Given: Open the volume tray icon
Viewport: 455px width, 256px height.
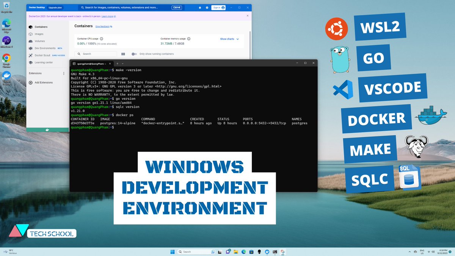Looking at the screenshot, I should tap(433, 252).
